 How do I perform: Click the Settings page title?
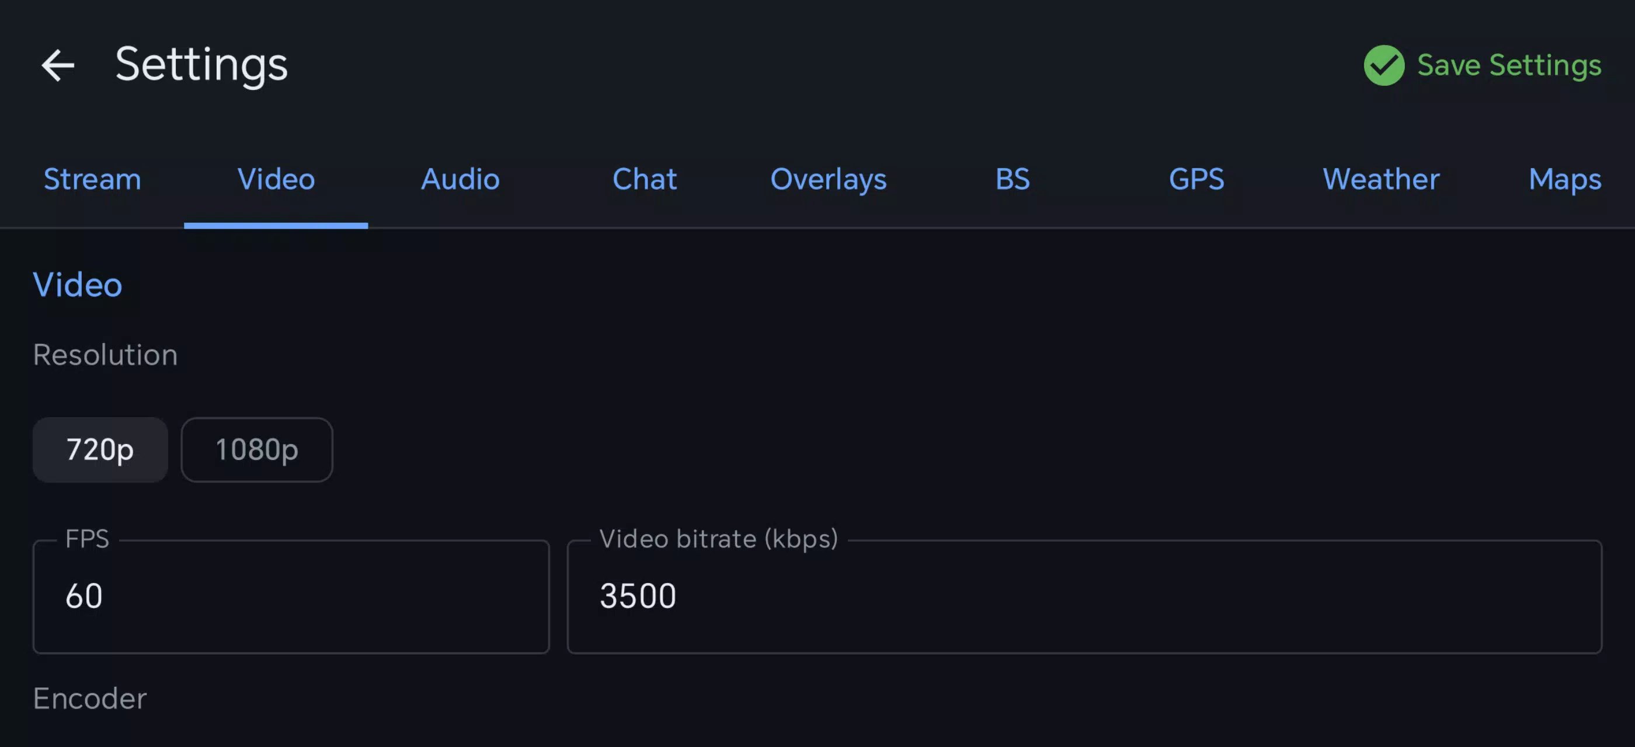[201, 65]
